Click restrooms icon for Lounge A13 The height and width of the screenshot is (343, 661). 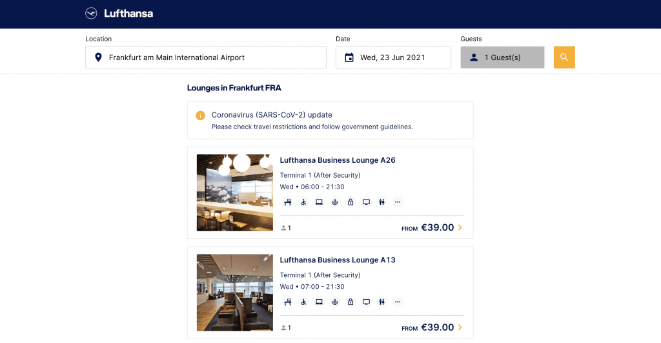point(382,302)
